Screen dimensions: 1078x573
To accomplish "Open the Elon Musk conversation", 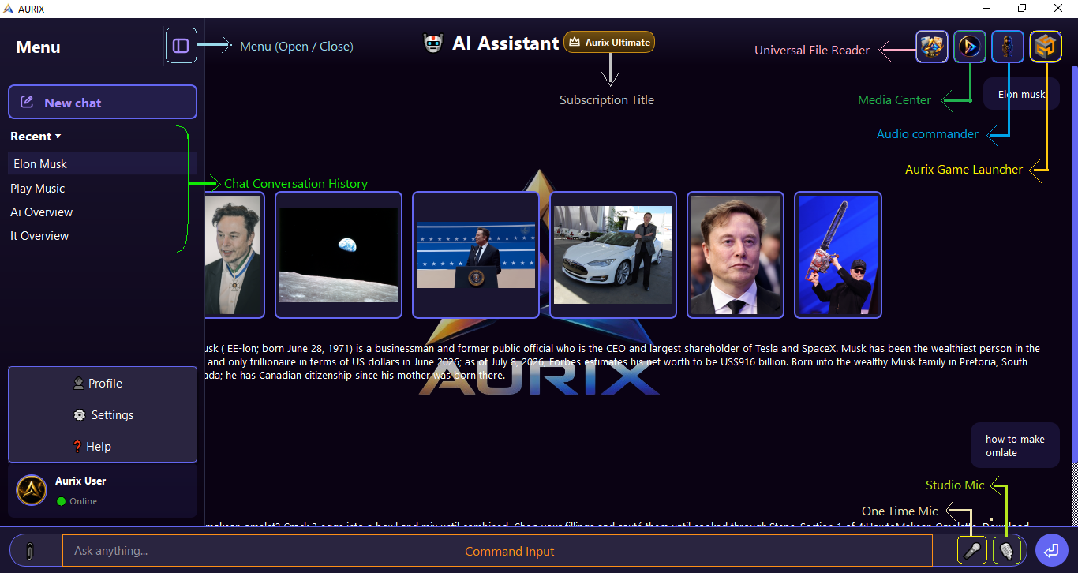I will point(103,163).
